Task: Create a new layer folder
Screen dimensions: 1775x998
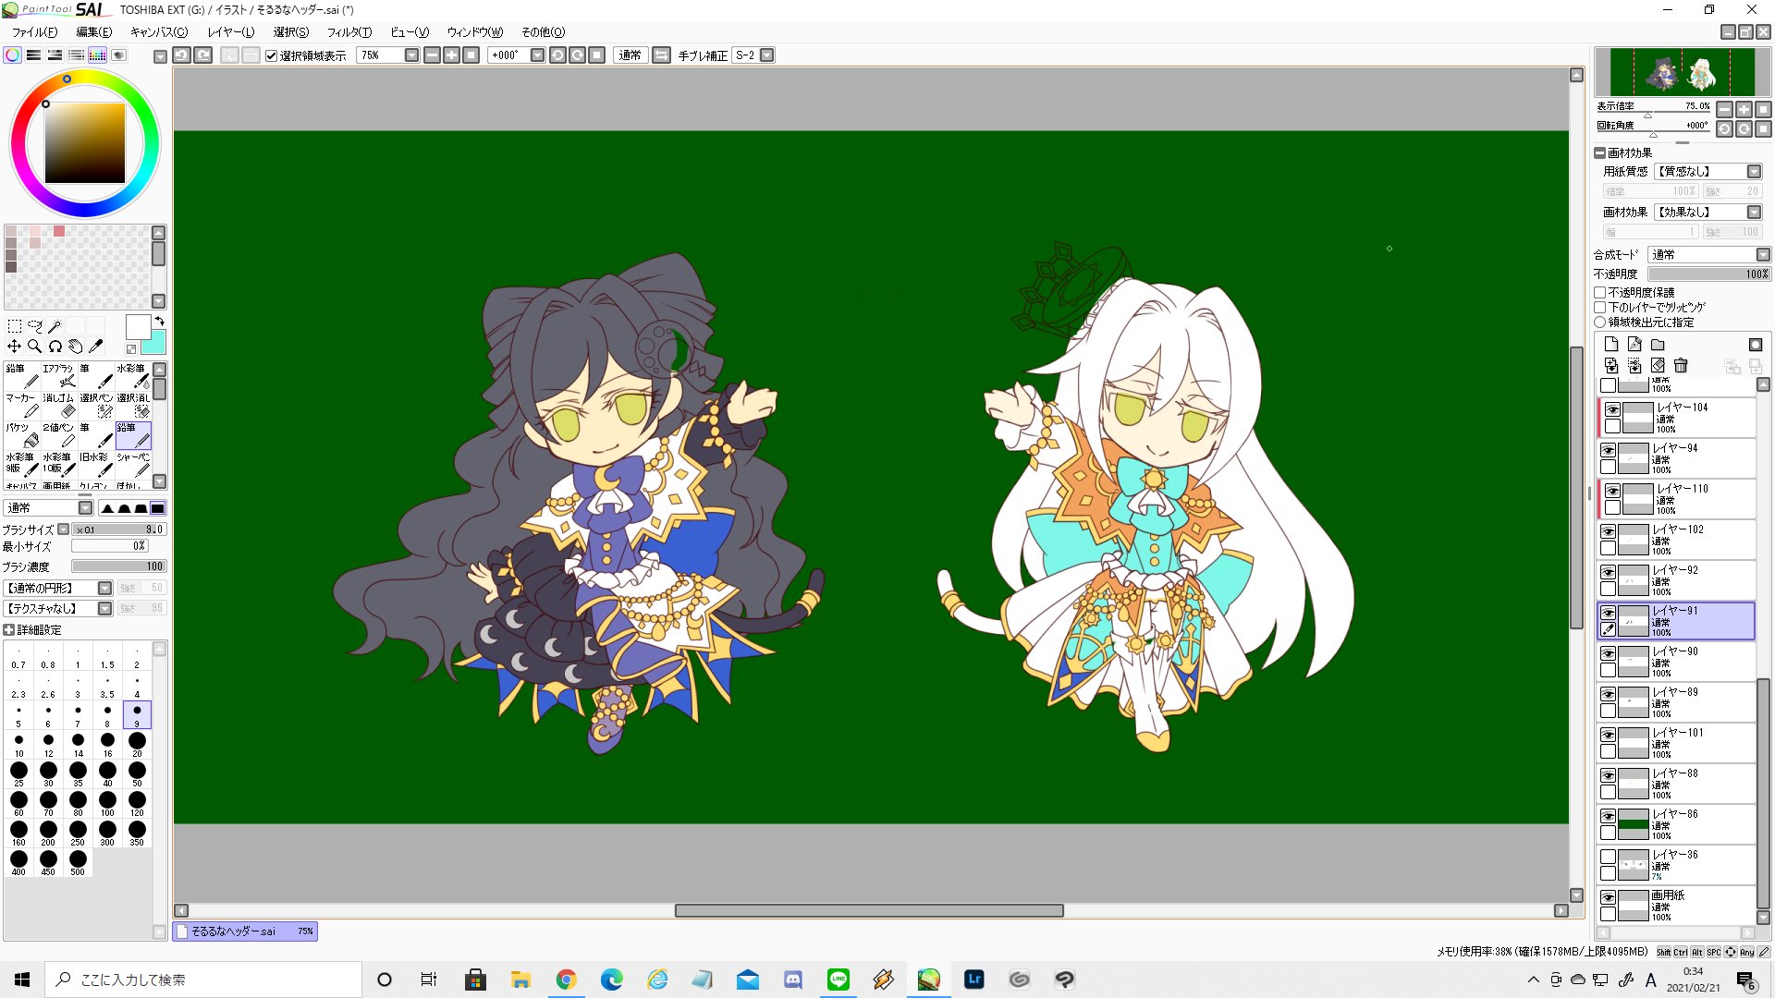Action: point(1658,345)
